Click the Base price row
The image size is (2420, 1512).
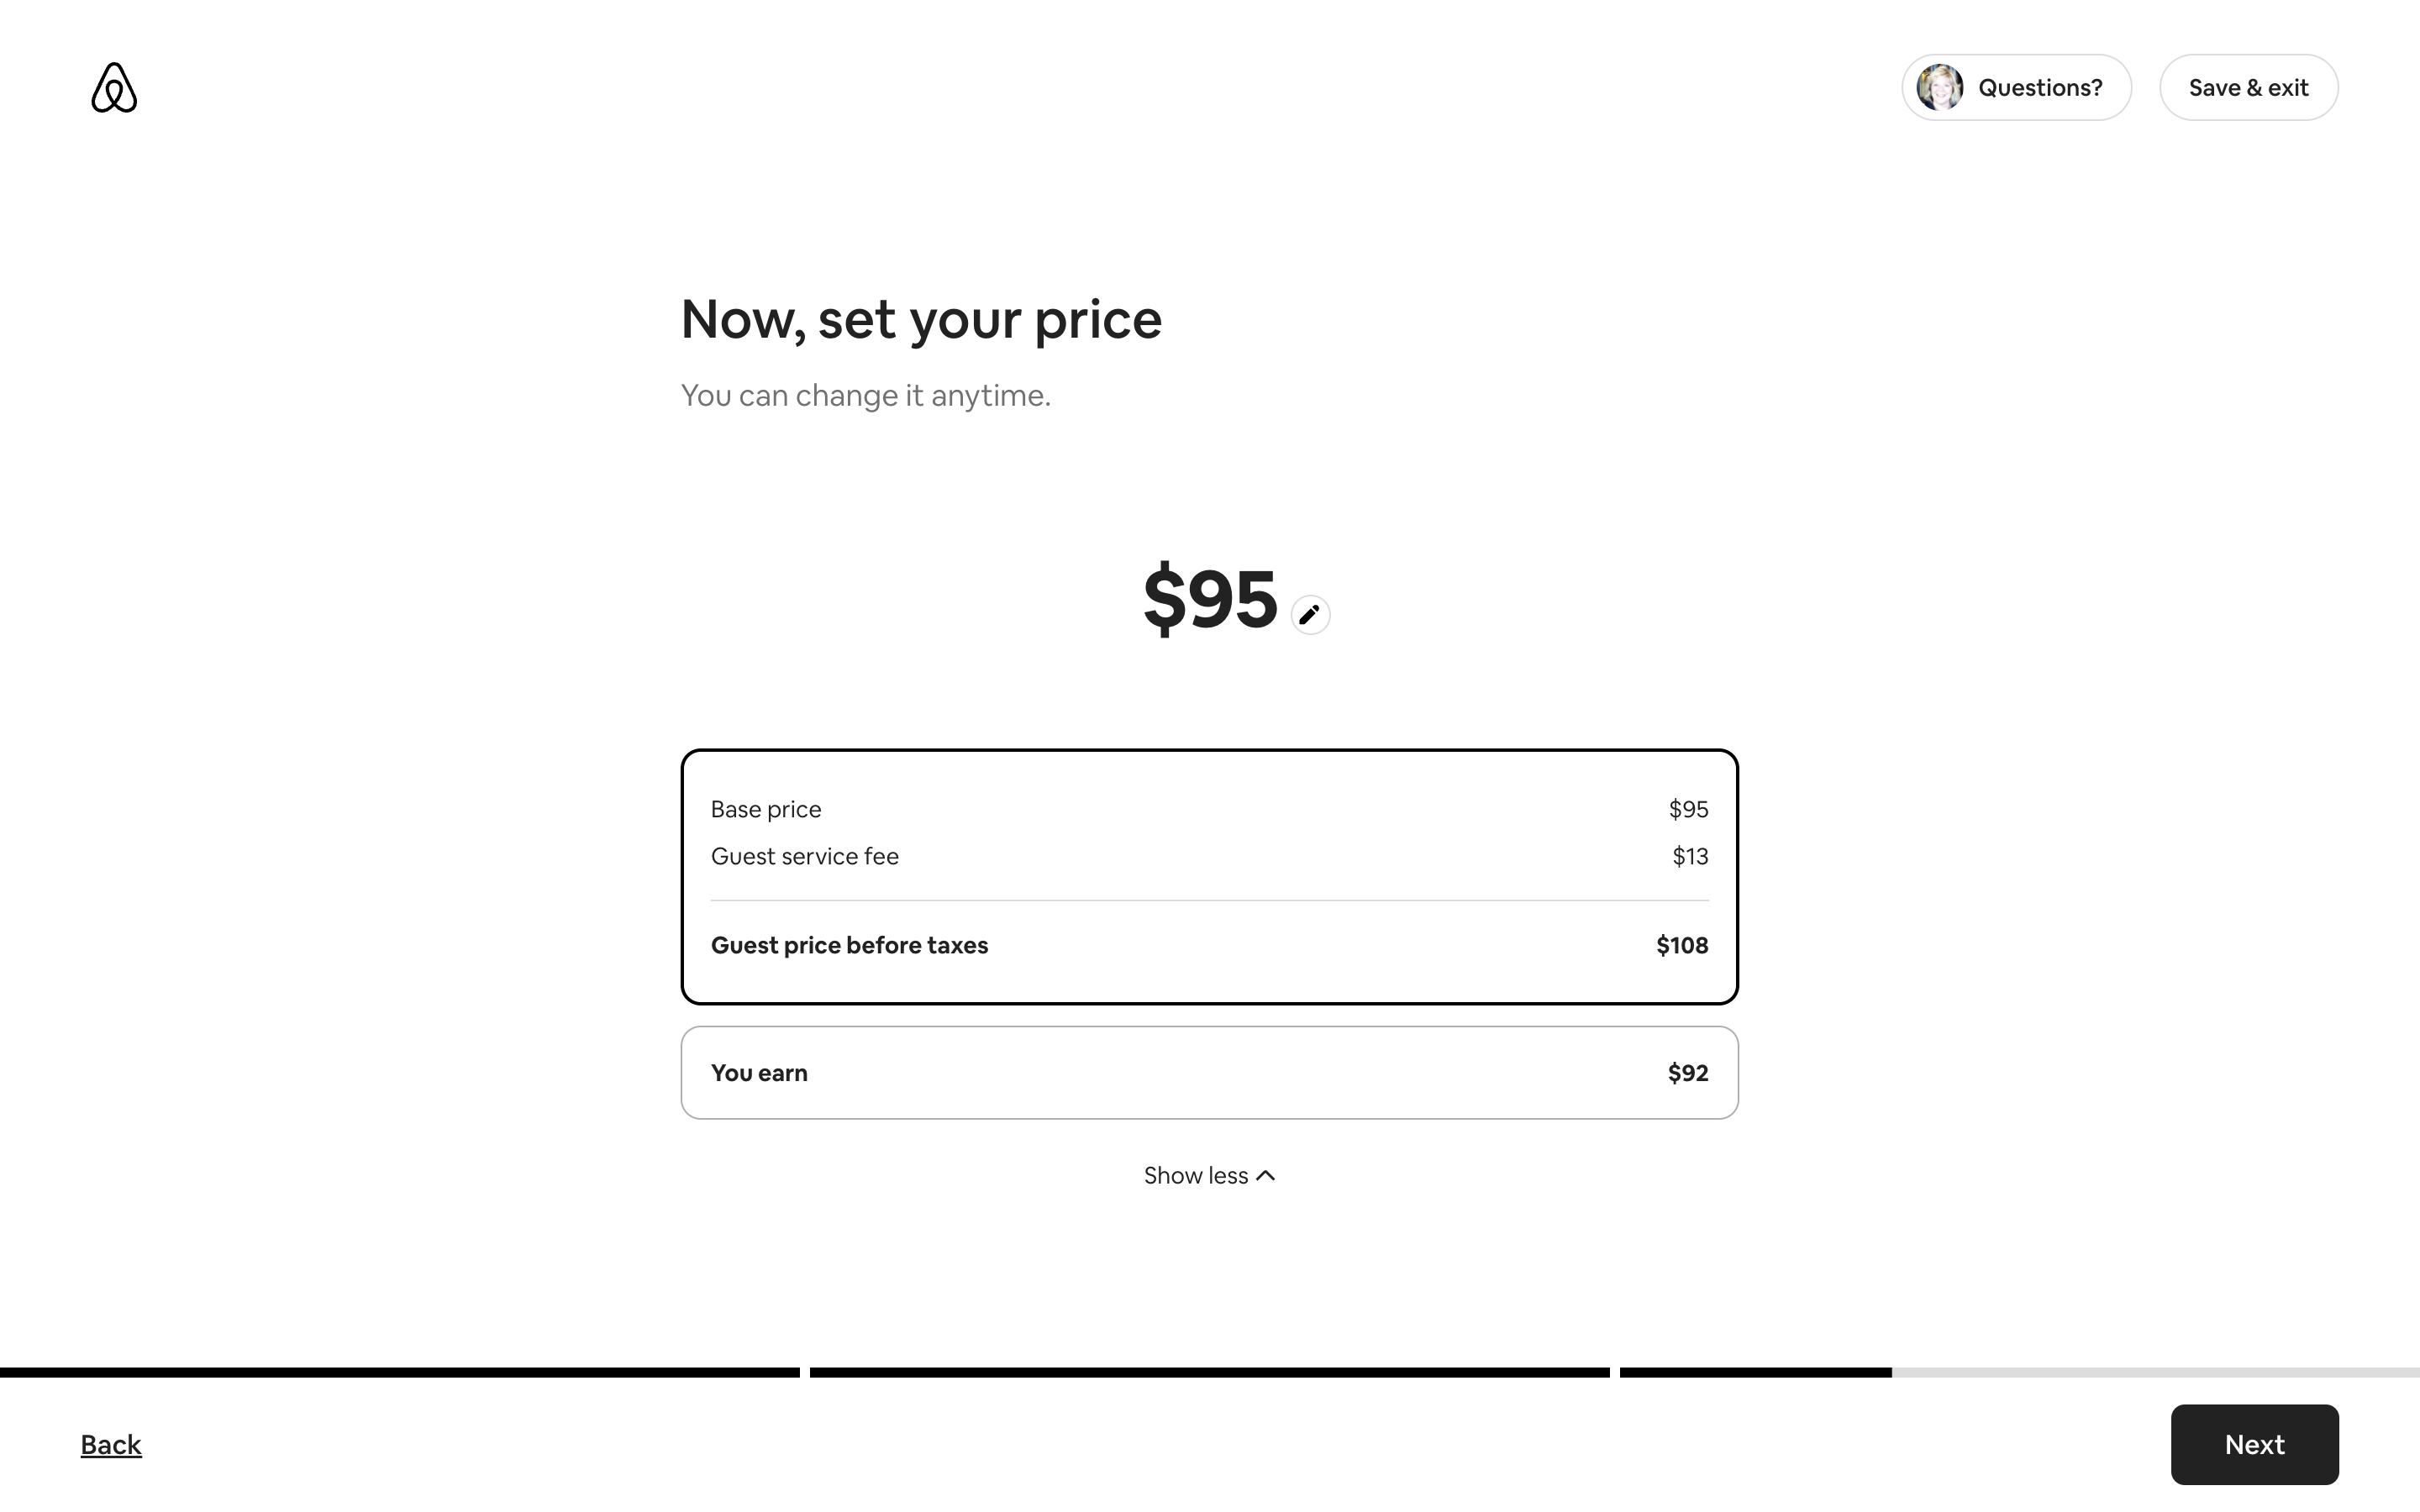[1210, 809]
